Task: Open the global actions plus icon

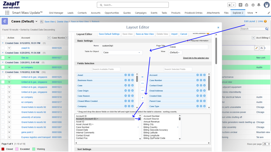Action: [240, 5]
